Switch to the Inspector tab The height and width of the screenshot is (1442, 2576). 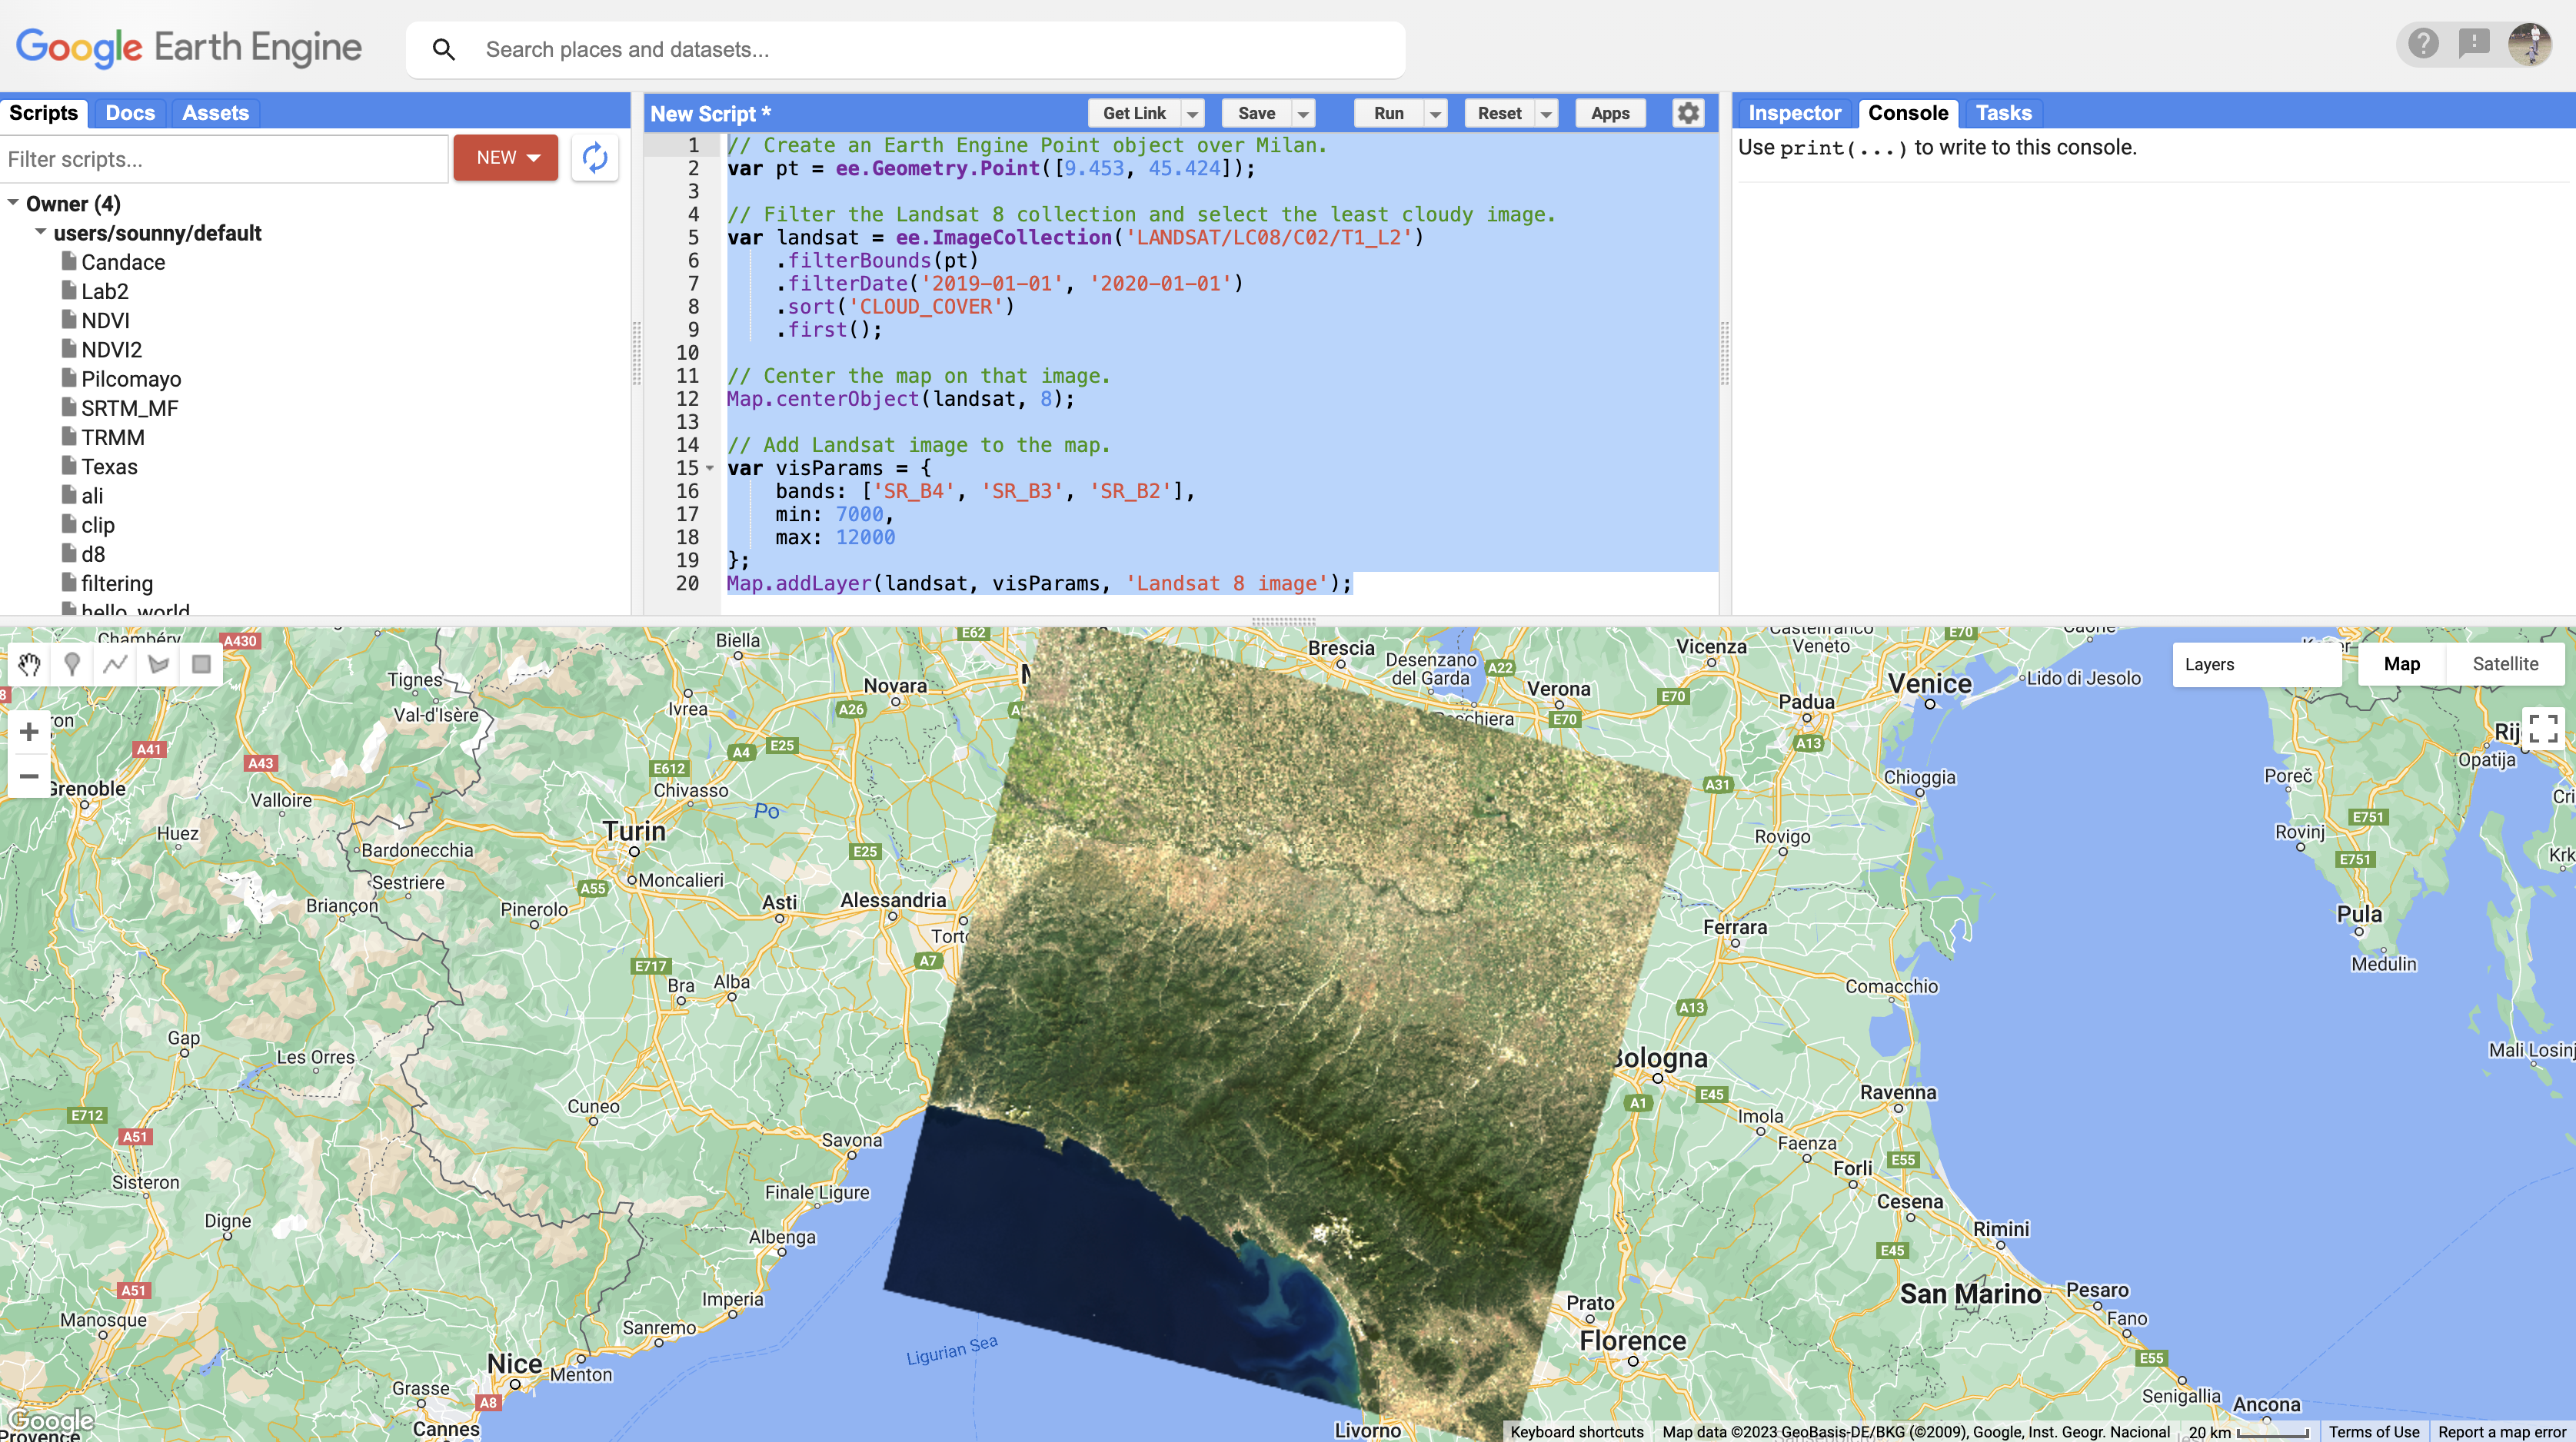[x=1793, y=113]
